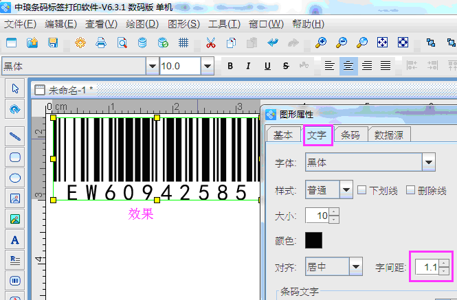Select the arrow pointer tool
Screen dimensions: 457x300
[15, 89]
